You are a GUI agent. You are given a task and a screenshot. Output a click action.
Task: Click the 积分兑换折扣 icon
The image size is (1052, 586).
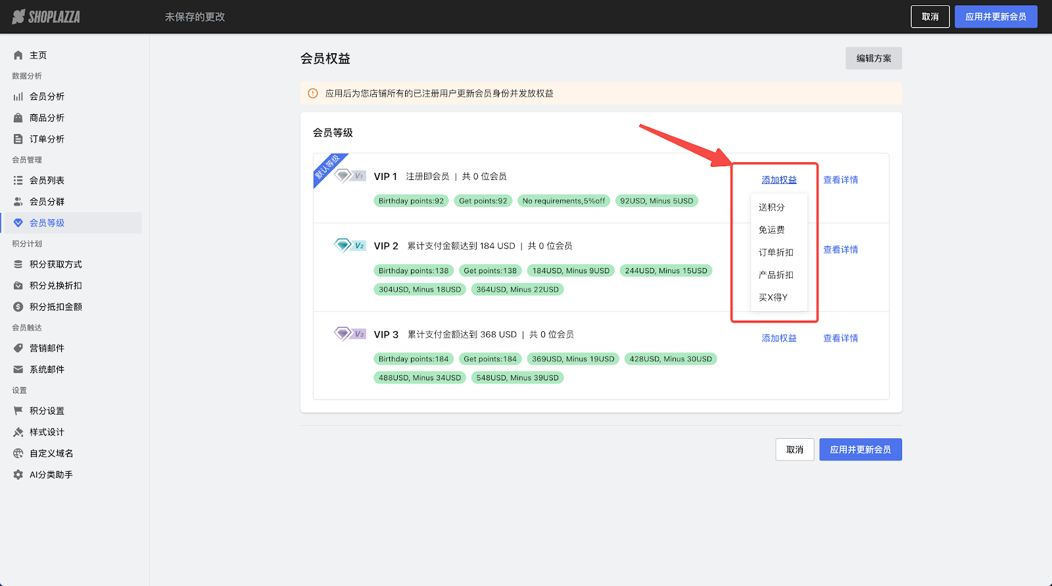18,286
